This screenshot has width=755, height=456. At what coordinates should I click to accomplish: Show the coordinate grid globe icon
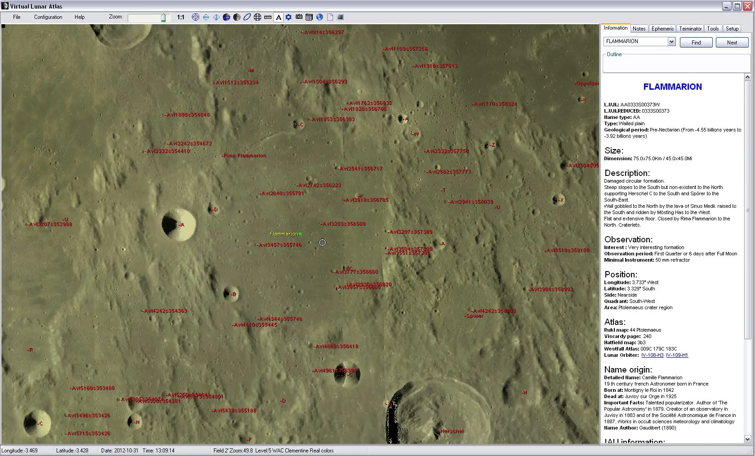pyautogui.click(x=258, y=17)
